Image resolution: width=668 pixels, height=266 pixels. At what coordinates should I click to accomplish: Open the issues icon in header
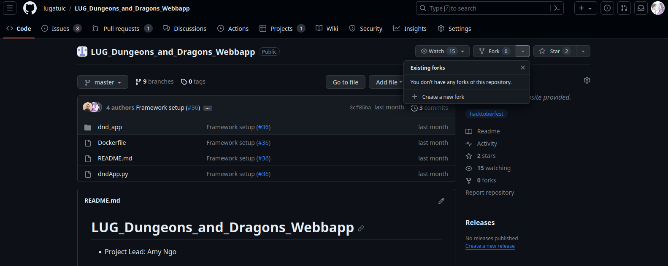(x=607, y=8)
